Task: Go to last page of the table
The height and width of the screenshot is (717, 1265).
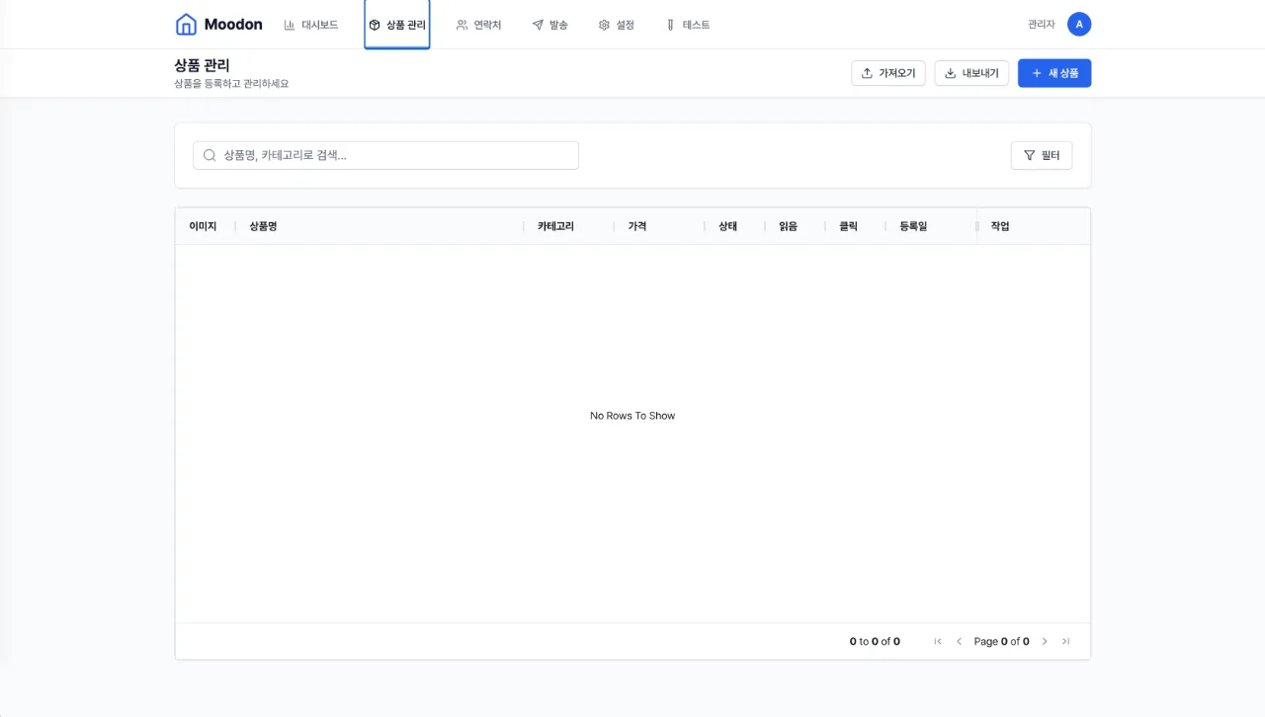Action: [1065, 641]
